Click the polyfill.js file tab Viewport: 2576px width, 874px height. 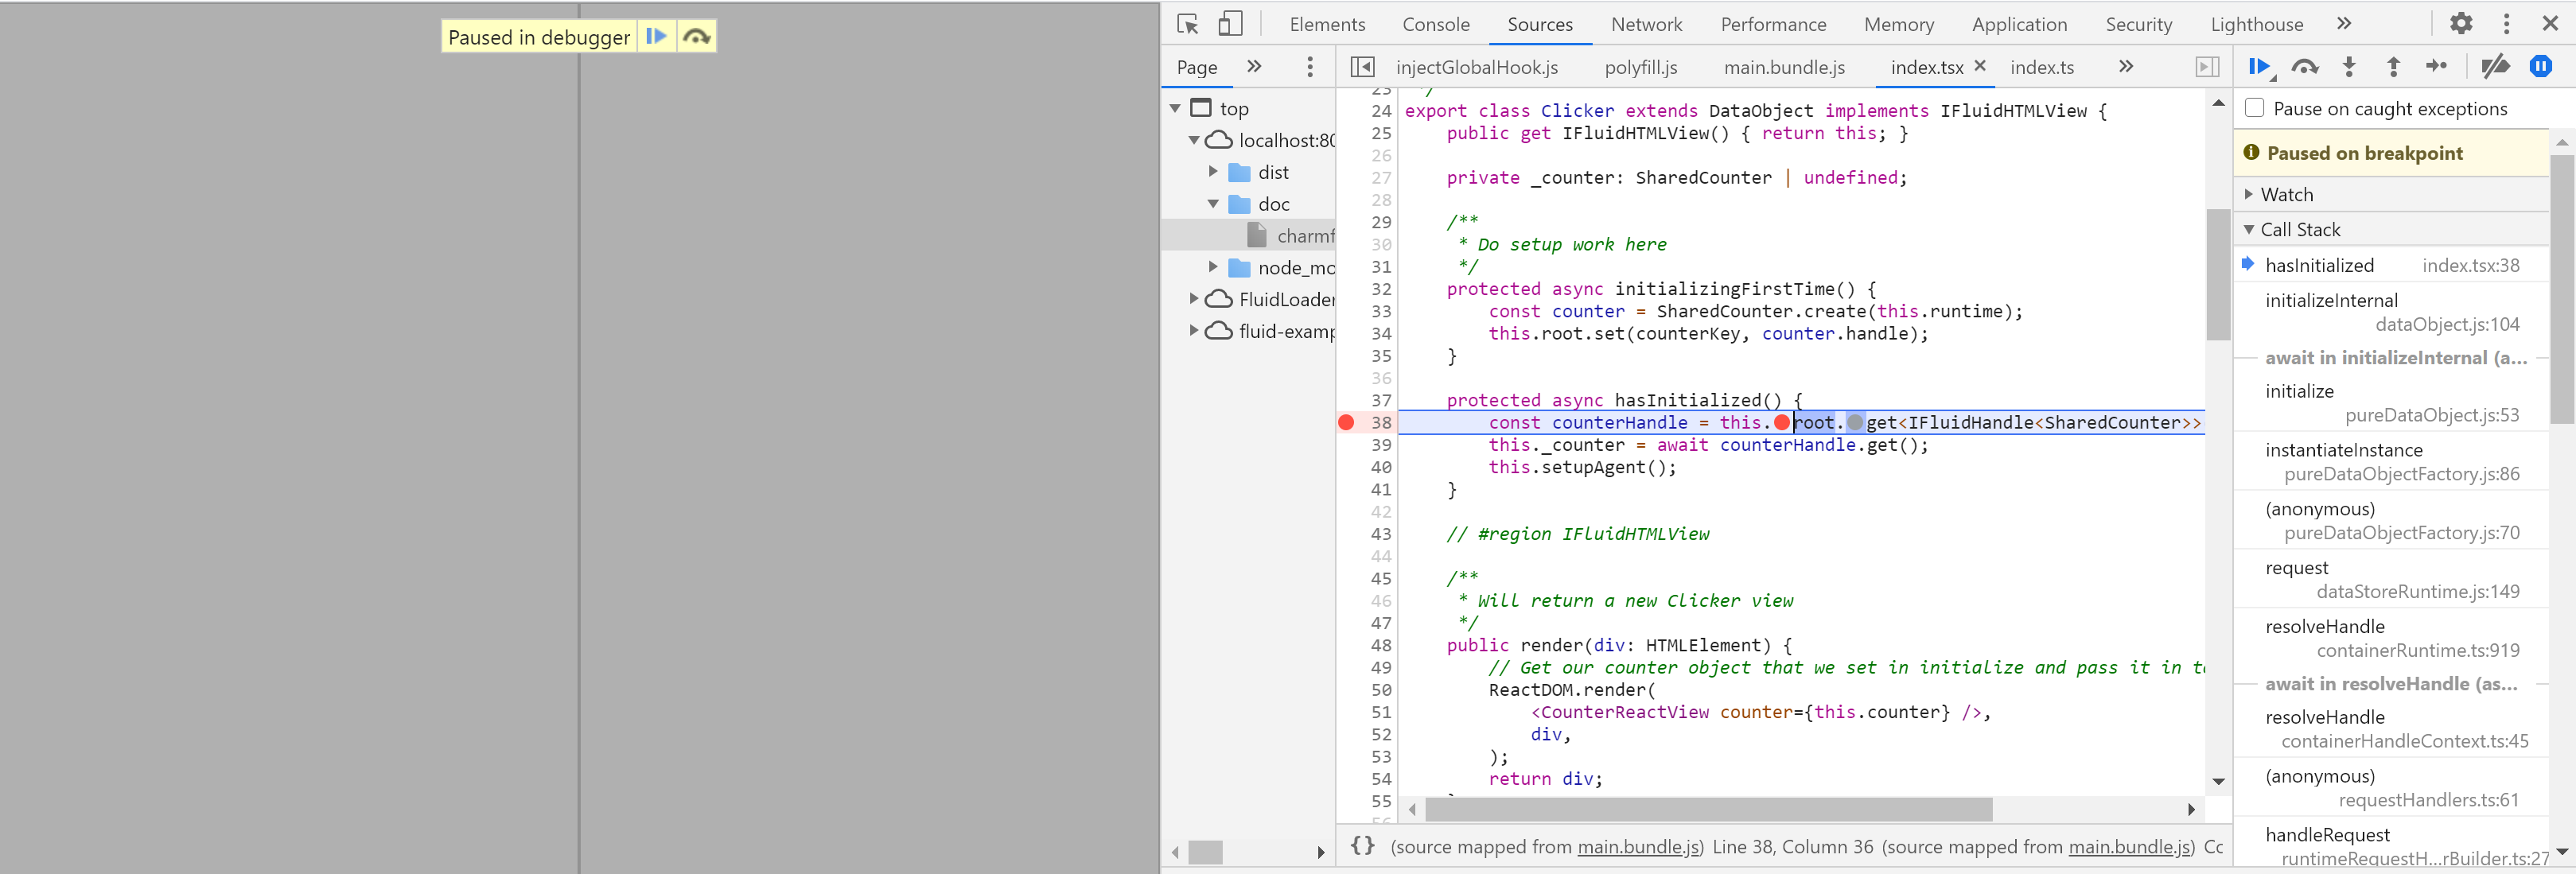(1636, 66)
